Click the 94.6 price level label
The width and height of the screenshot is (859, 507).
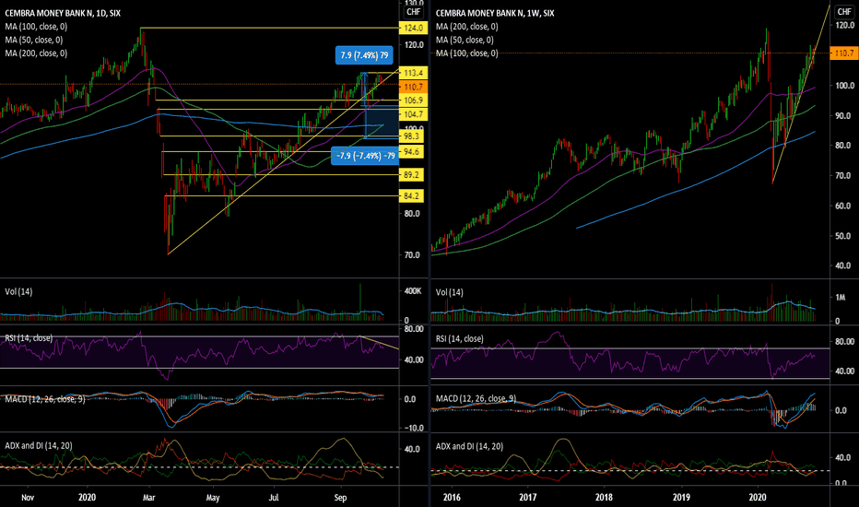411,152
